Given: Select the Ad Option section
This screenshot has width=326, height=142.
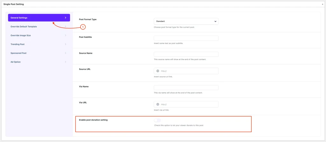Looking at the screenshot, I should click(x=16, y=62).
